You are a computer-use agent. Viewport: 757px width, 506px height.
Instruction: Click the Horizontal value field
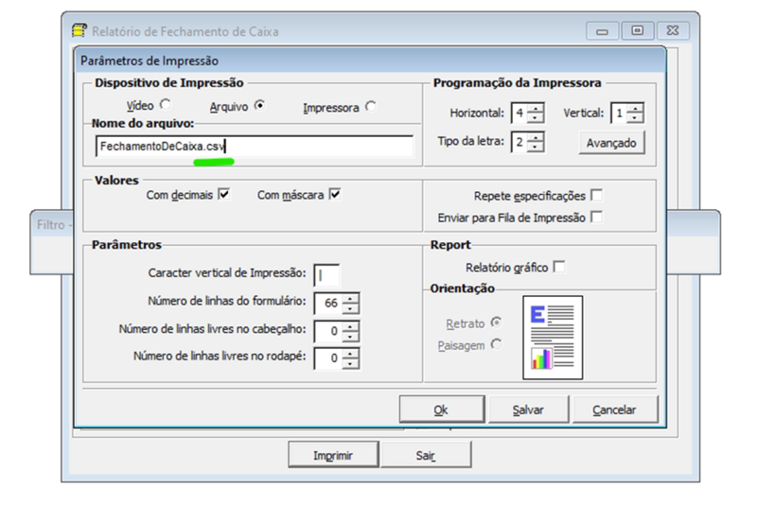519,113
